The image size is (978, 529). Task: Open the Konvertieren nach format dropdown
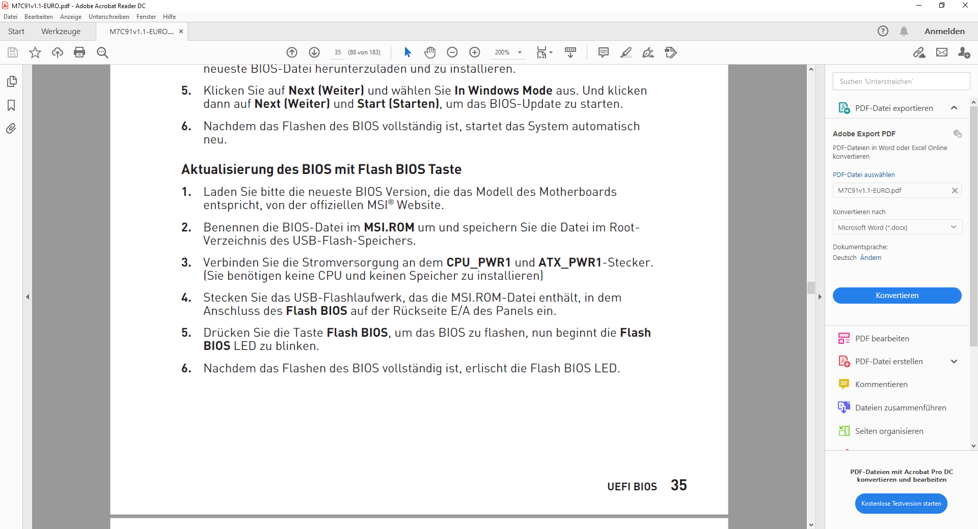pyautogui.click(x=898, y=227)
